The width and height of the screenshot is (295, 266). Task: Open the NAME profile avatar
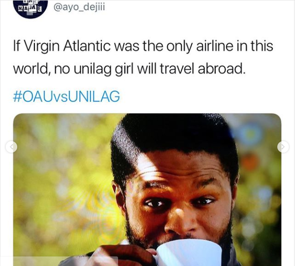(31, 9)
